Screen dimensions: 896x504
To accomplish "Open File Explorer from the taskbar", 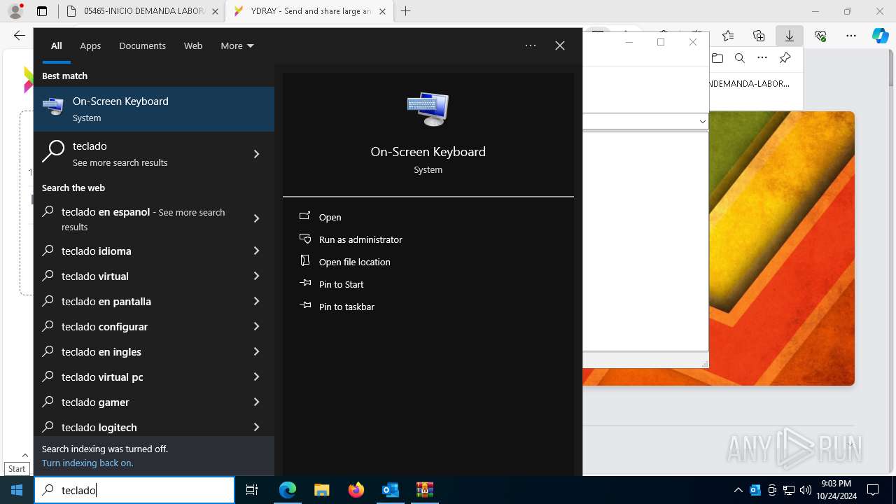I will [322, 490].
